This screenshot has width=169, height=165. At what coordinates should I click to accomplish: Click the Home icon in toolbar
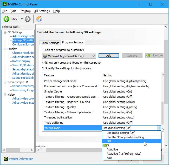pos(39,19)
